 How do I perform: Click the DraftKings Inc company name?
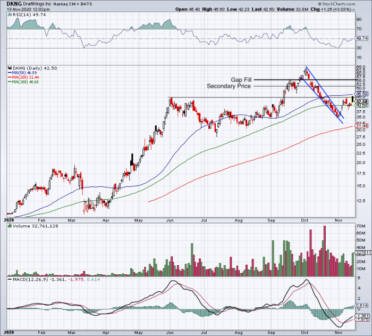click(38, 4)
